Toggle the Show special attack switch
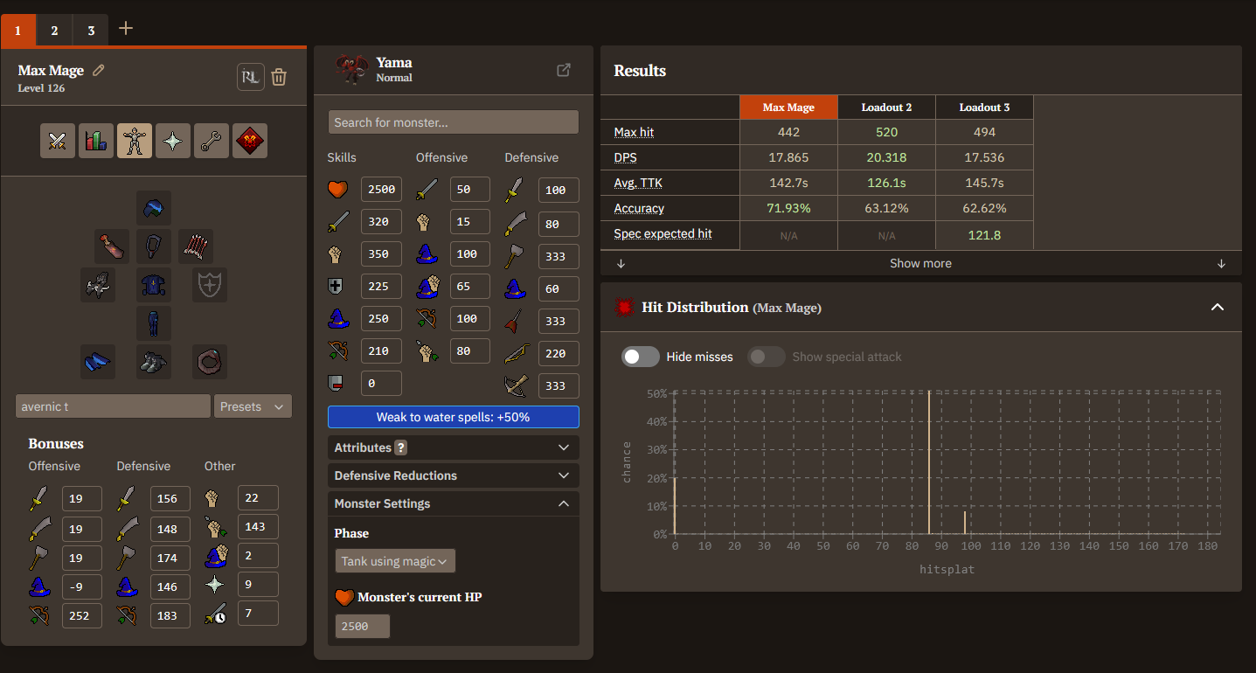The image size is (1256, 673). [767, 357]
